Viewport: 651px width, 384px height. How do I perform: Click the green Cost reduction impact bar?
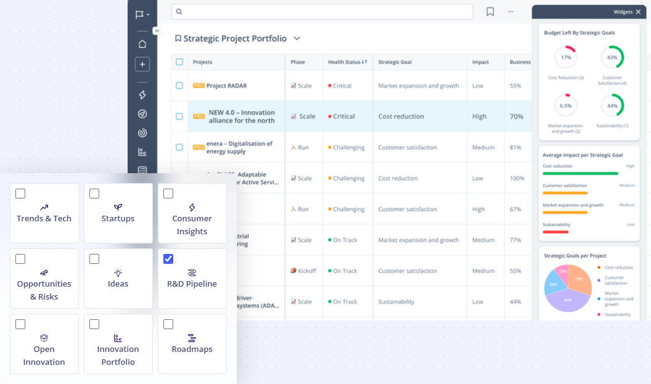coord(581,174)
